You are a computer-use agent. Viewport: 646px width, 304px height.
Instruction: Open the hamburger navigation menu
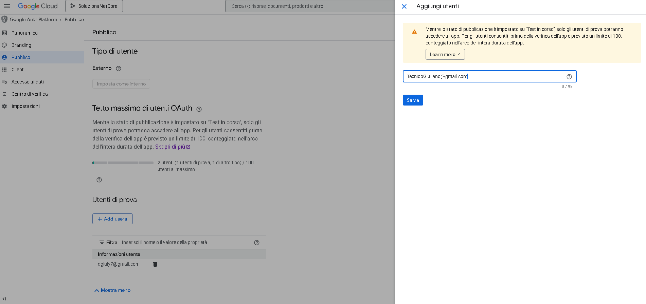click(x=7, y=6)
